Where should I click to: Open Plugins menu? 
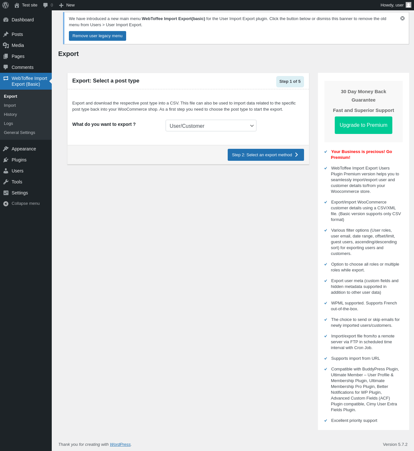(26, 160)
